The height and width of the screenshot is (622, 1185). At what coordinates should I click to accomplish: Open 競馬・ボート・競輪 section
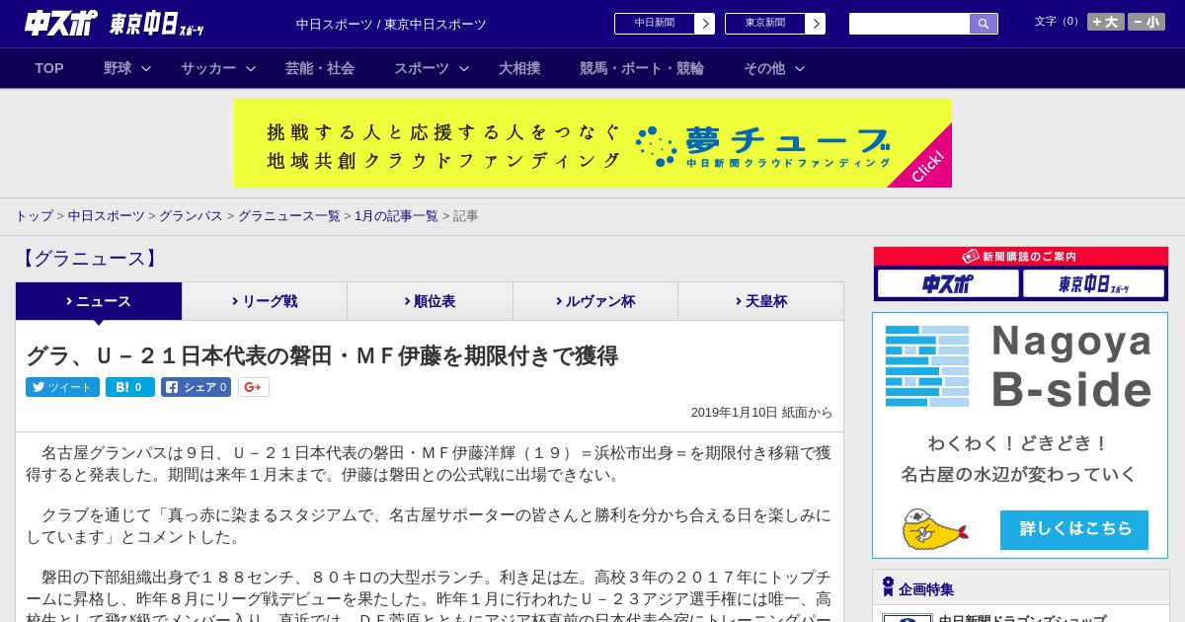pyautogui.click(x=642, y=68)
